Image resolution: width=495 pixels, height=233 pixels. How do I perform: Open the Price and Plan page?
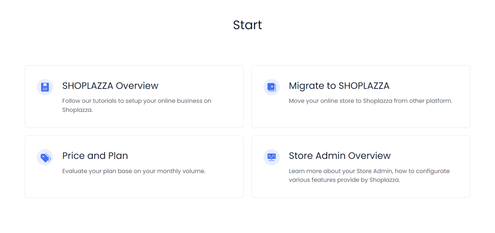coord(95,156)
